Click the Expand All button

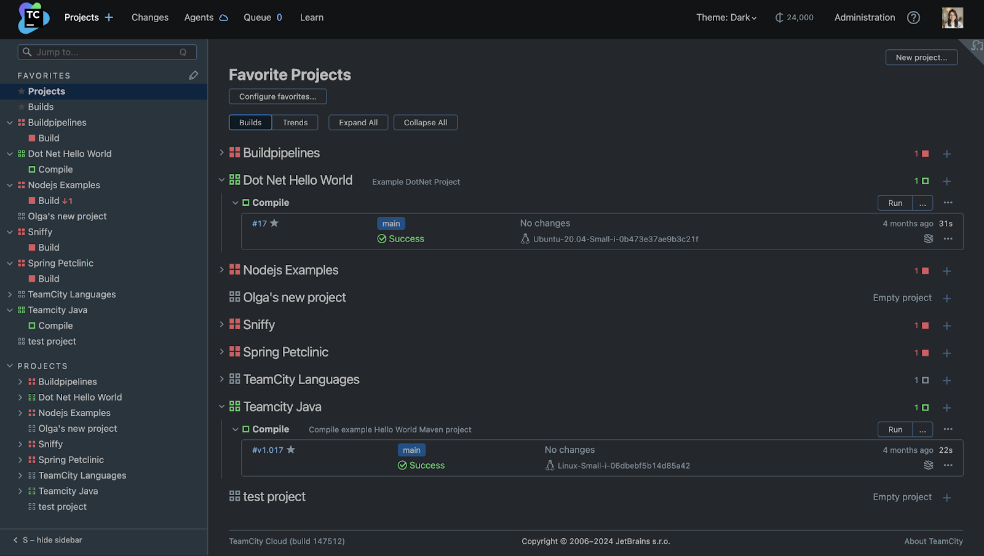(359, 122)
